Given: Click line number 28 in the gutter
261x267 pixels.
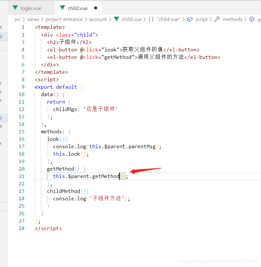Looking at the screenshot, I should [x=21, y=228].
